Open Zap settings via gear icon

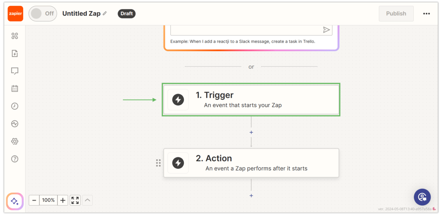click(14, 141)
